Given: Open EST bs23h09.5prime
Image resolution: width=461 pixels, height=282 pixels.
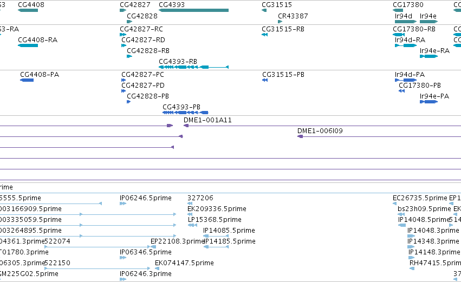Looking at the screenshot, I should [424, 209].
